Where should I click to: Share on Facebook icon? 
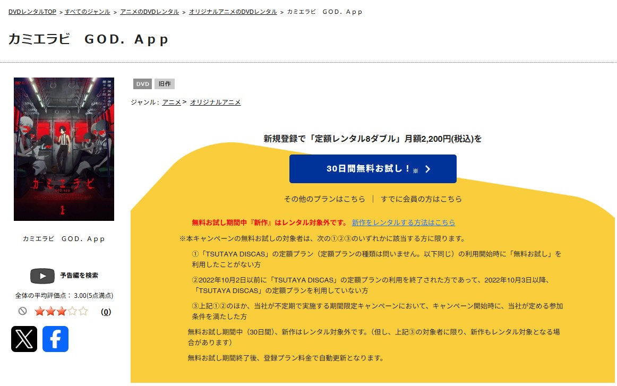[x=55, y=339]
